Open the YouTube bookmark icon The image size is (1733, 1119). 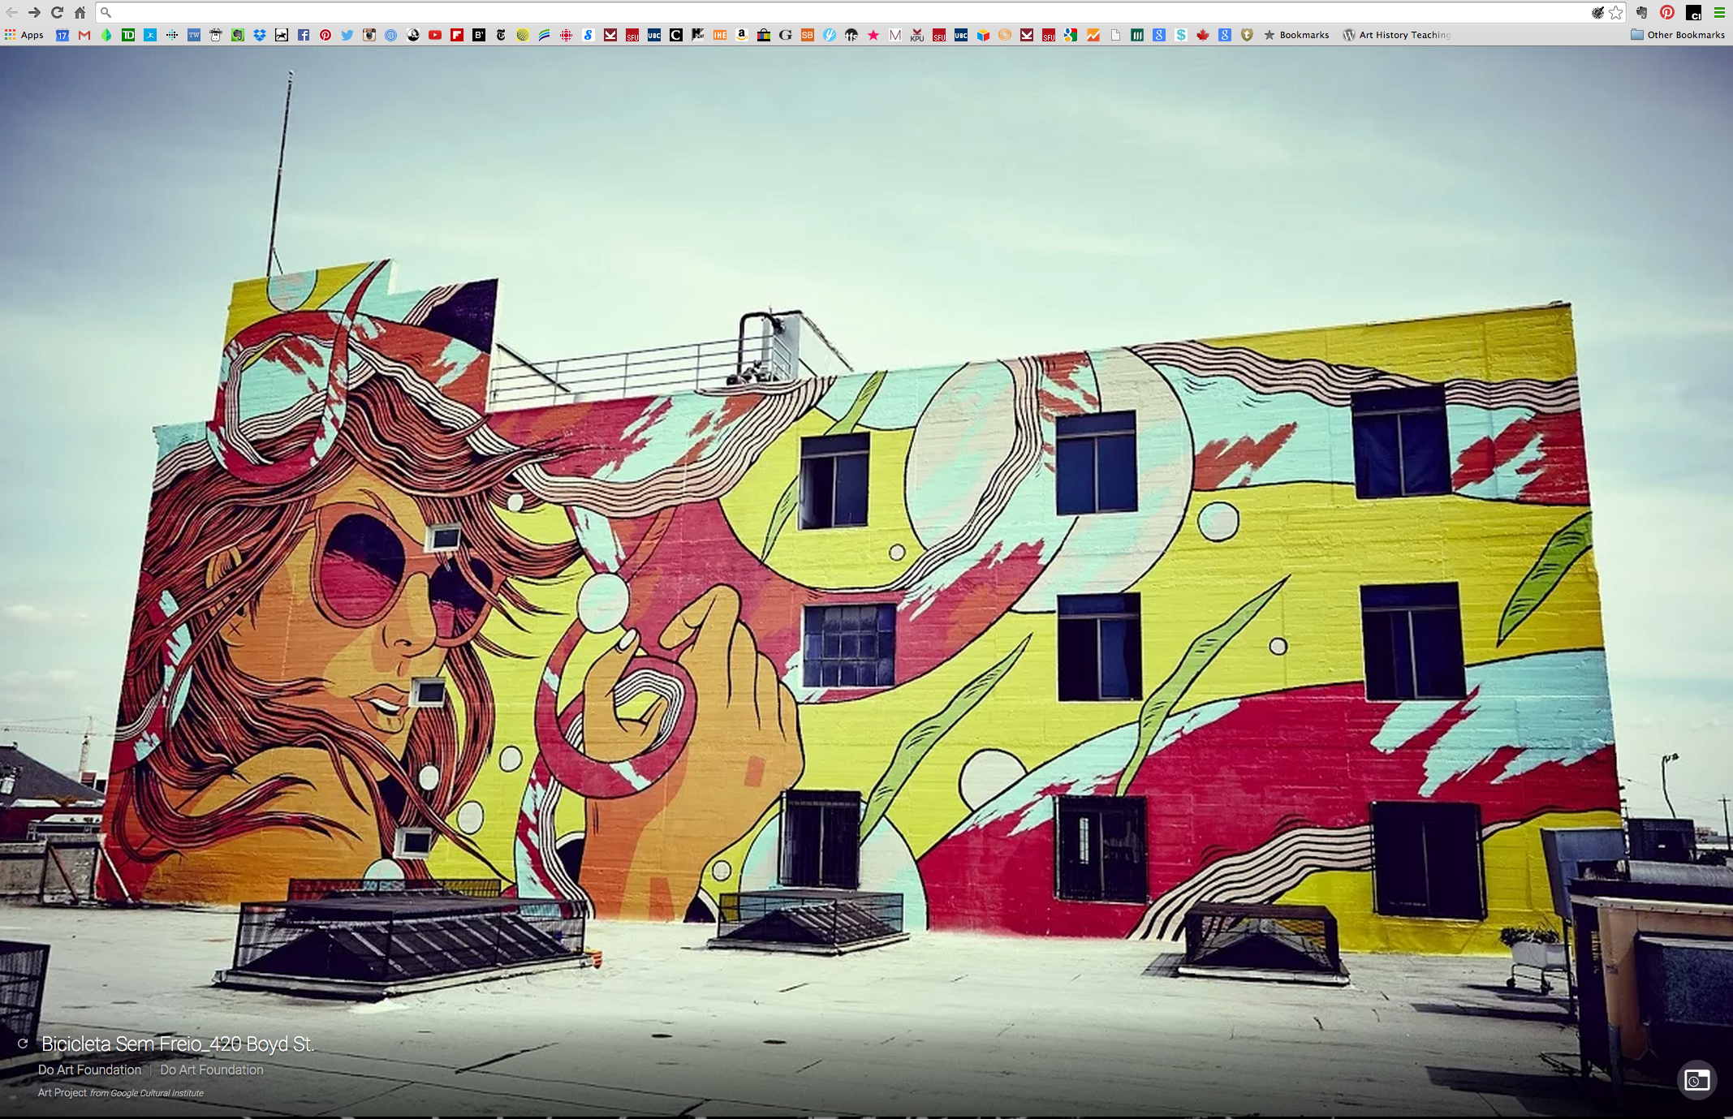(x=435, y=35)
